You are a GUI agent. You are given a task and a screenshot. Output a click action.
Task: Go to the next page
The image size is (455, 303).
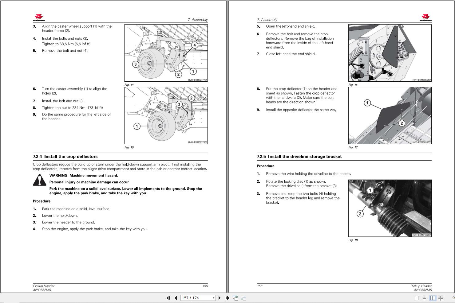(x=220, y=298)
